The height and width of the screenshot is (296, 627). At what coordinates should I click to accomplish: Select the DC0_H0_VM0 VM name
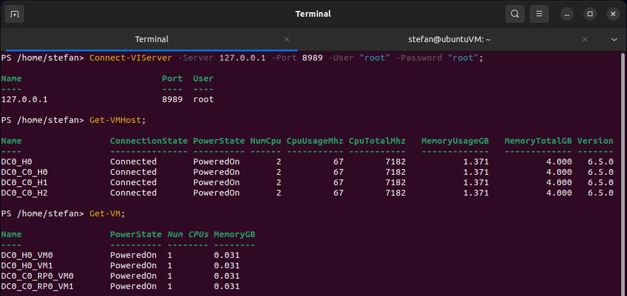27,255
